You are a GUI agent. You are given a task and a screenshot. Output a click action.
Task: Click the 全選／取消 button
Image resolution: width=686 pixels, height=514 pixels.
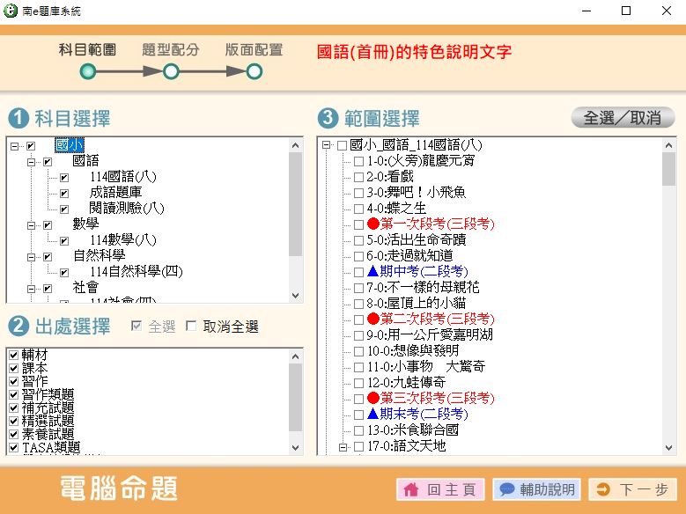pyautogui.click(x=623, y=118)
